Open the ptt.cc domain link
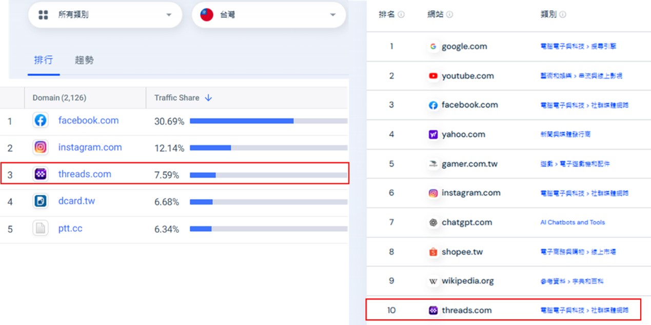 tap(70, 229)
